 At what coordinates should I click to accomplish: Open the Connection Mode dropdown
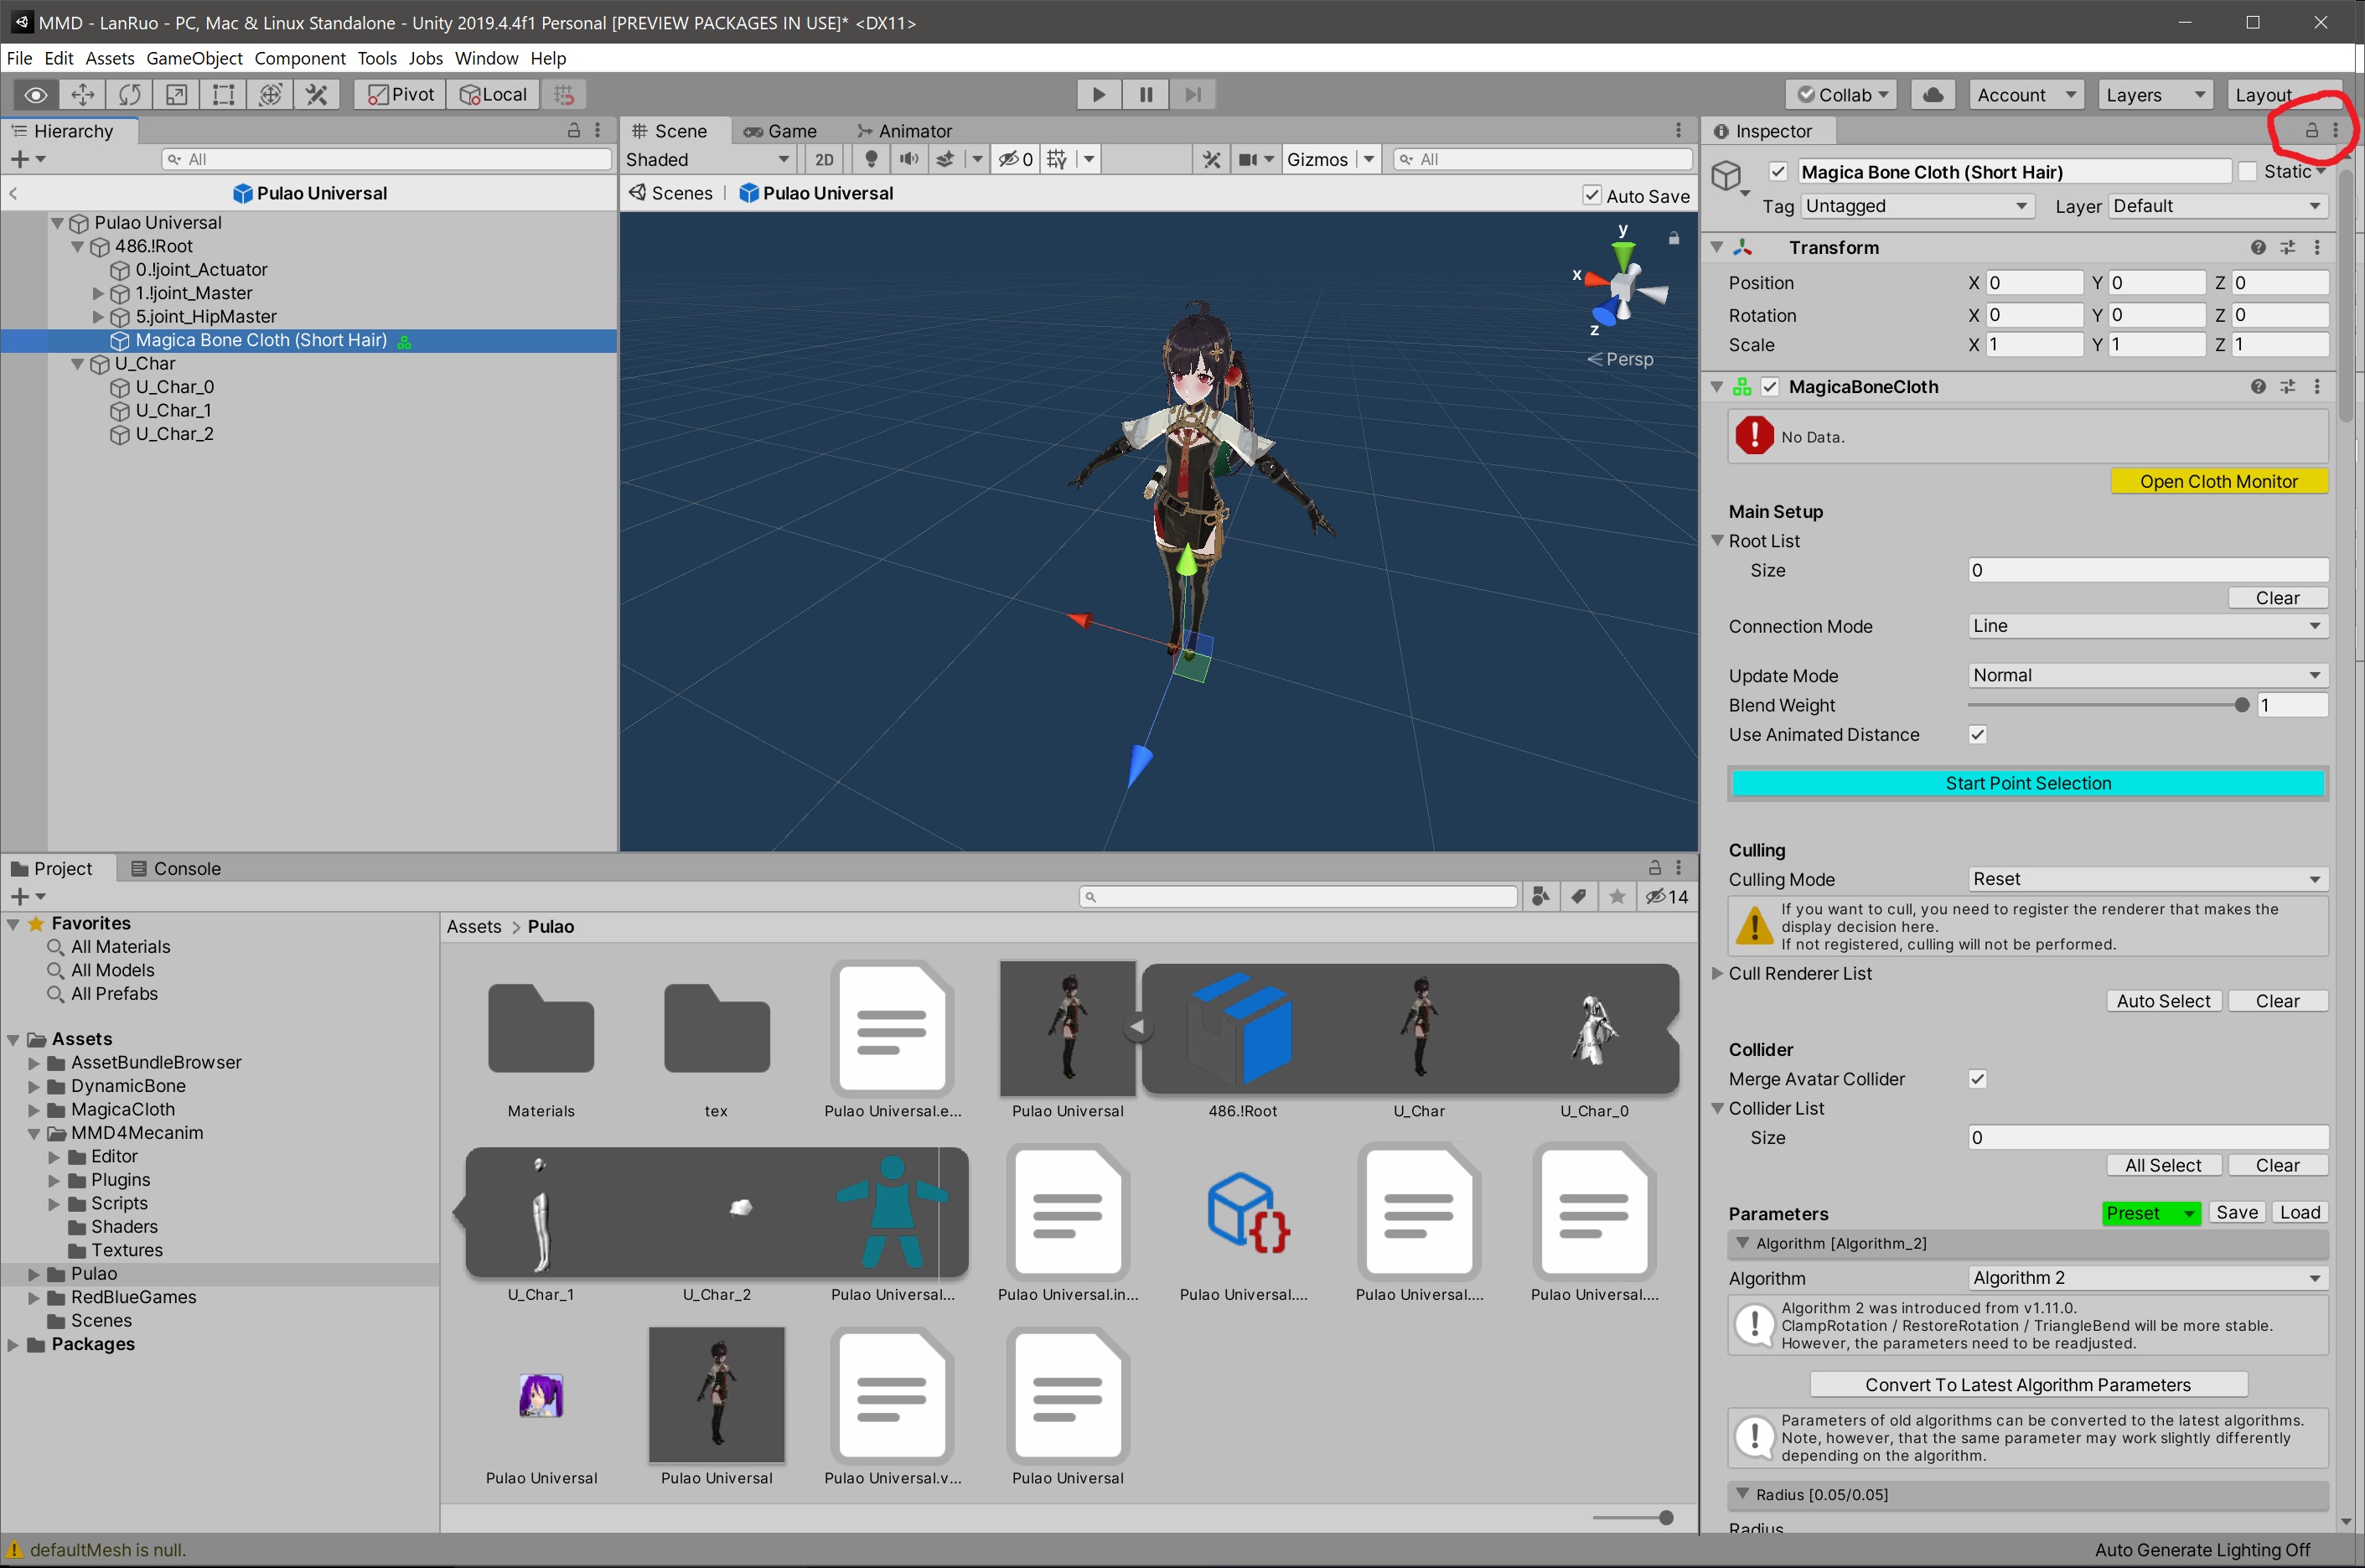point(2146,627)
